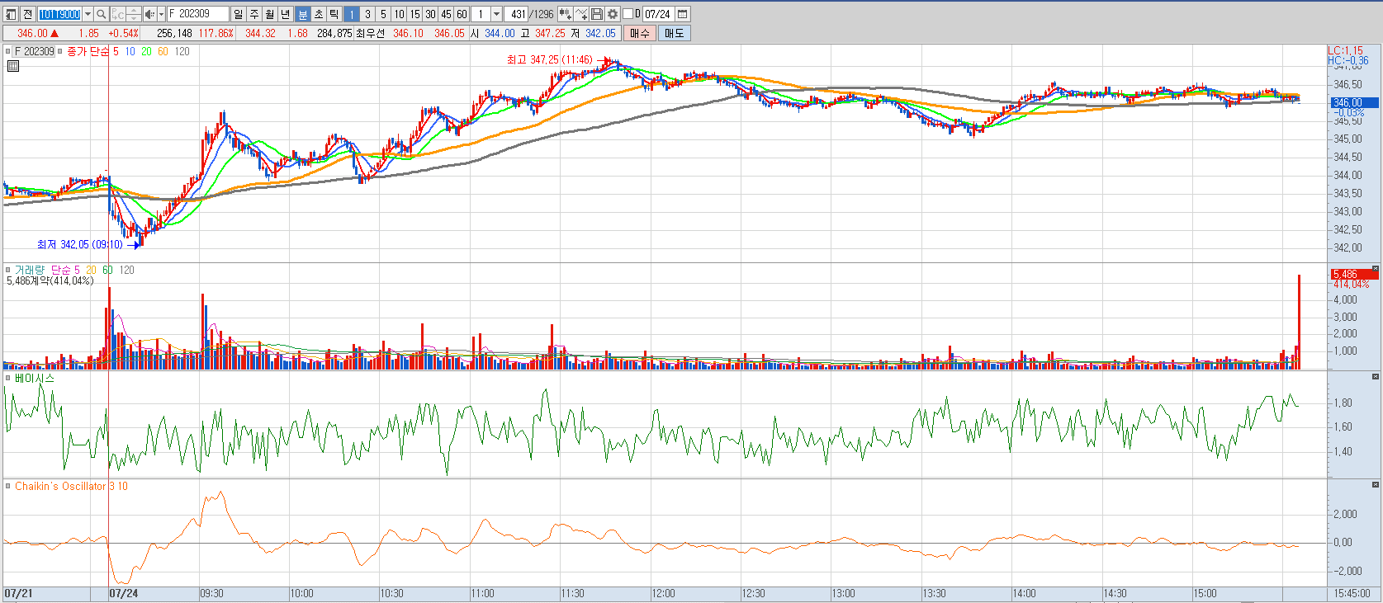
Task: Click the 최고 347,25 (11:46) high label
Action: point(549,59)
